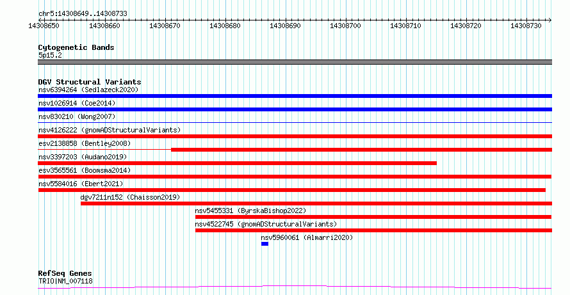Open the TRIO|NM_007118 gene label

pos(65,281)
